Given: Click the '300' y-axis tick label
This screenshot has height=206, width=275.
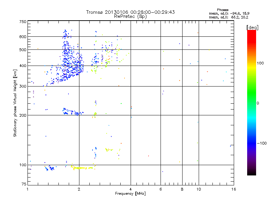Looking at the screenshot, I should tap(23, 86).
